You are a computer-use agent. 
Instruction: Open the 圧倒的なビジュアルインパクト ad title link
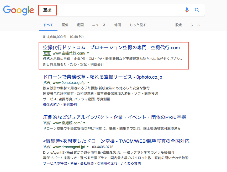pos(114,117)
